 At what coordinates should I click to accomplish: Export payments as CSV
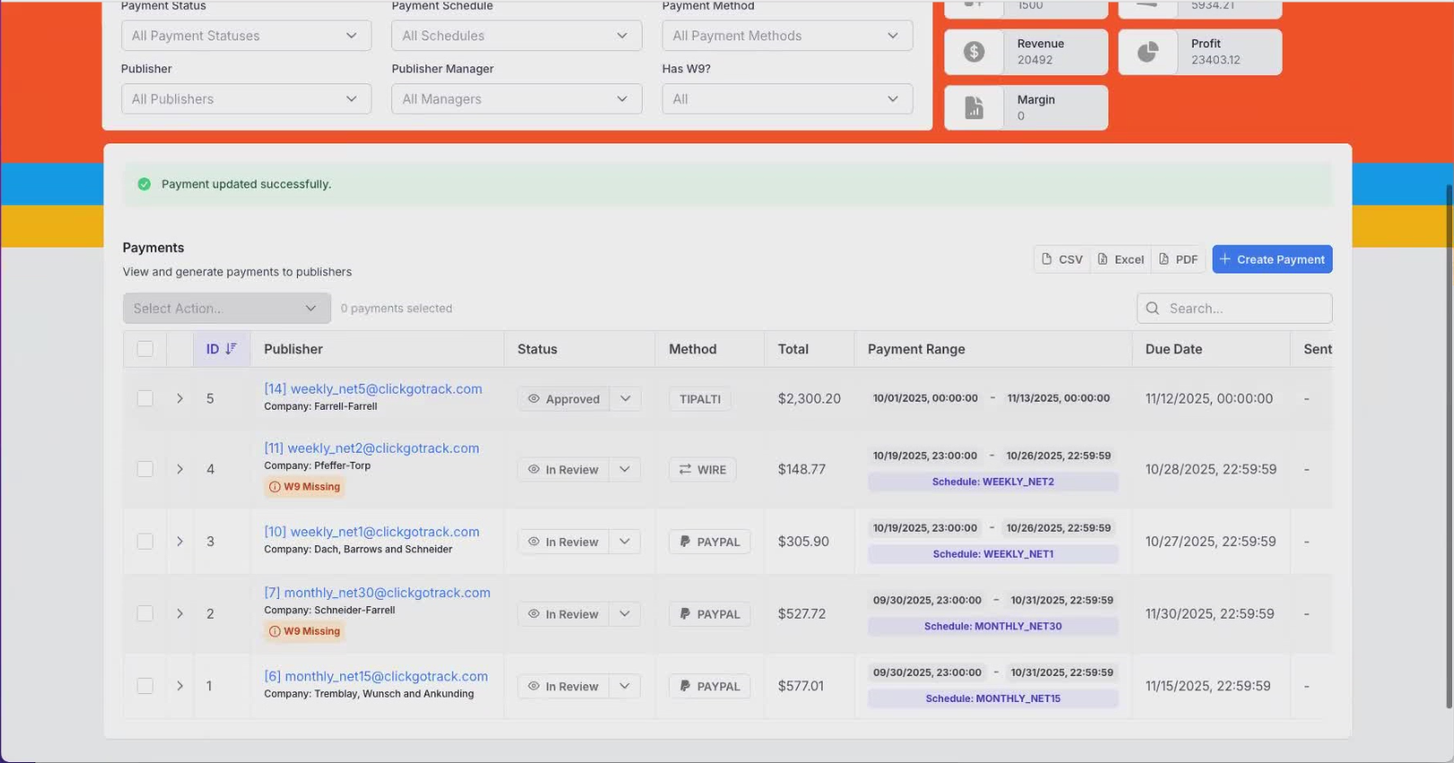click(1062, 259)
